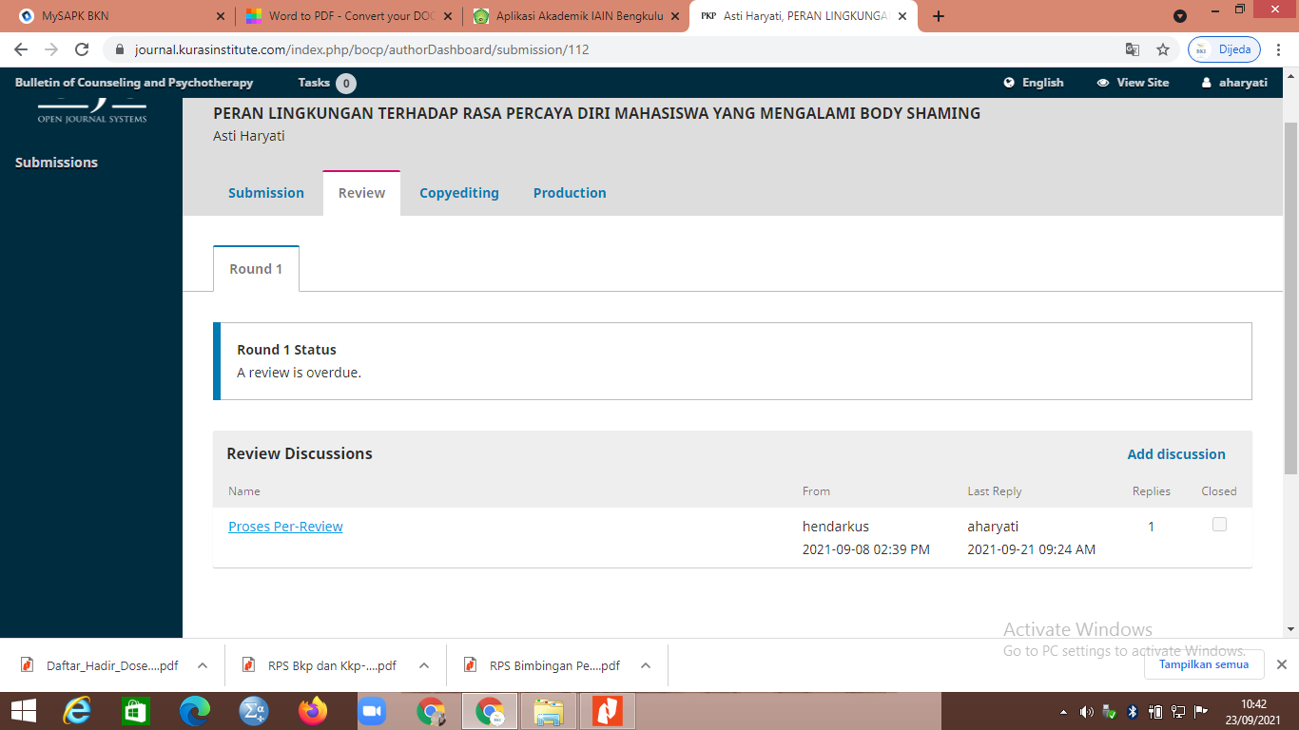The image size is (1299, 730).
Task: Open Firefox from the taskbar
Action: (312, 711)
